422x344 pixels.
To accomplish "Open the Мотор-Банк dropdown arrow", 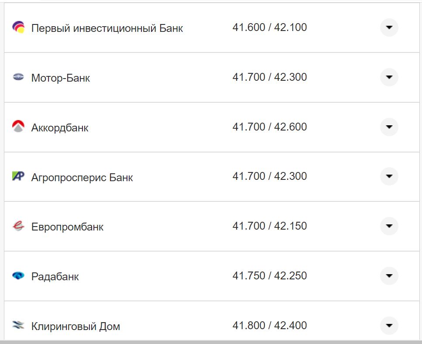I will tap(388, 77).
